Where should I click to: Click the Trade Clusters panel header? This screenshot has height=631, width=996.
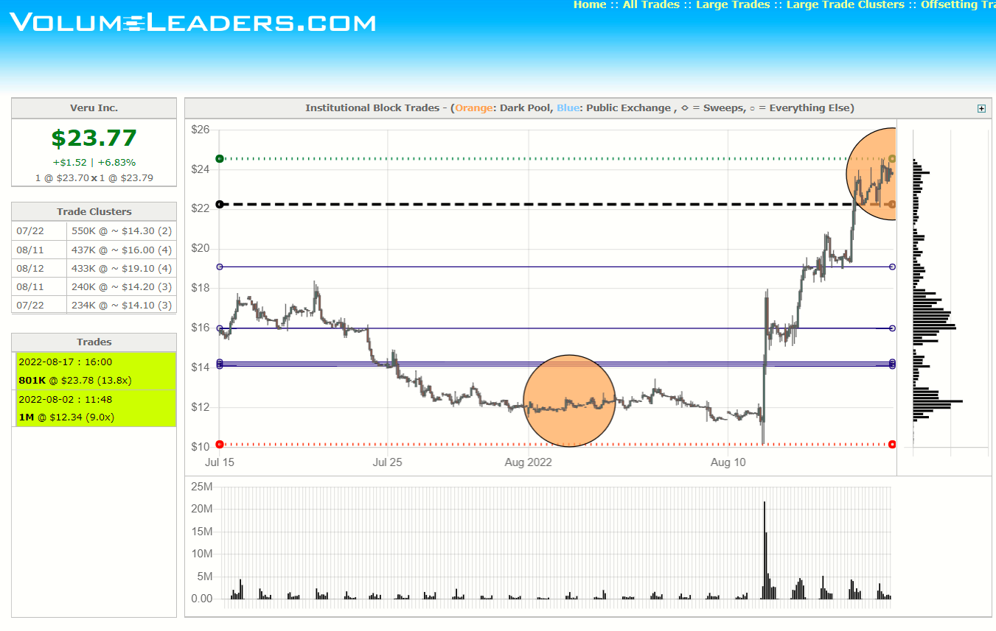pos(94,211)
